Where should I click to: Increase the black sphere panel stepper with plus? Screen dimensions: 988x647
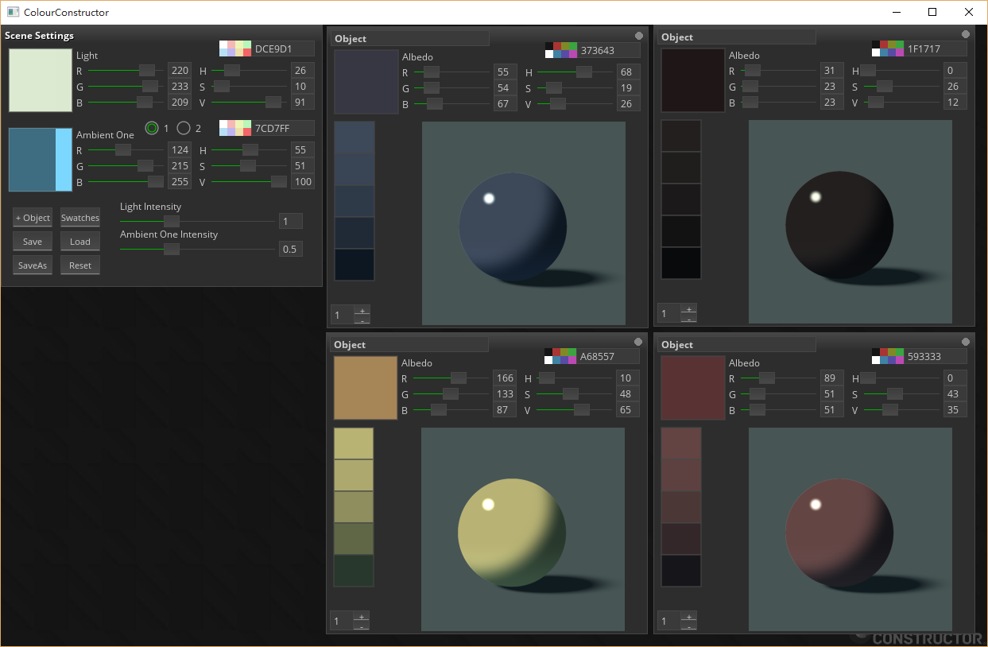(688, 309)
